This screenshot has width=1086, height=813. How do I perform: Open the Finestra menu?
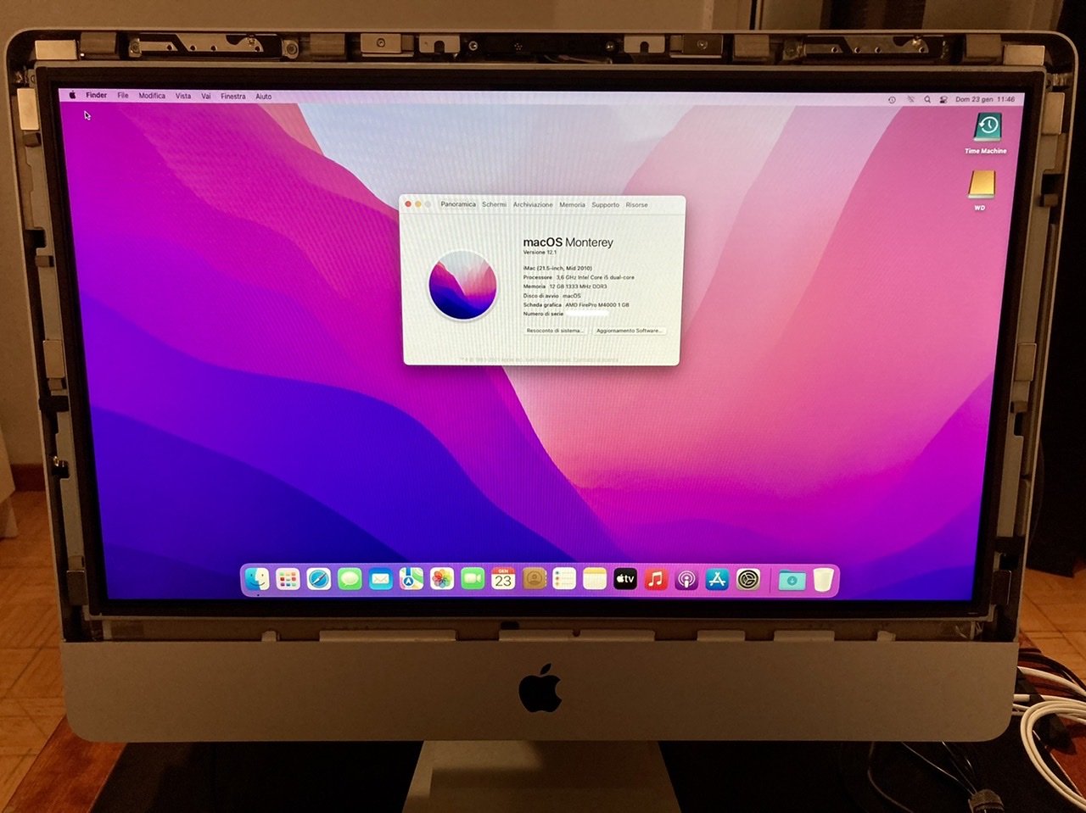tap(233, 97)
